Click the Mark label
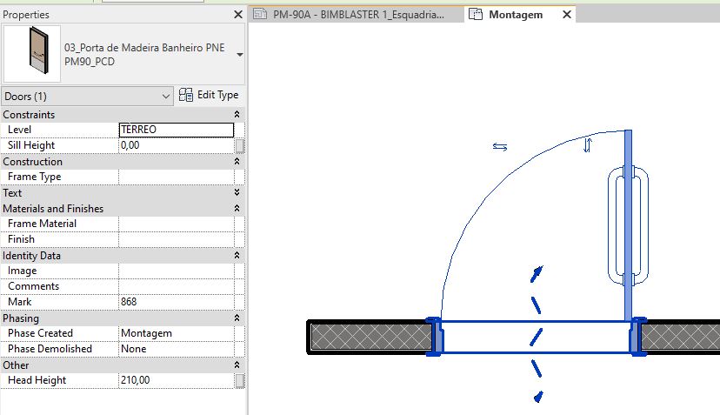The width and height of the screenshot is (720, 415). [x=19, y=302]
